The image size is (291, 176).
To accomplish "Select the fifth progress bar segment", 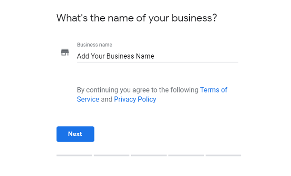I will [x=223, y=155].
